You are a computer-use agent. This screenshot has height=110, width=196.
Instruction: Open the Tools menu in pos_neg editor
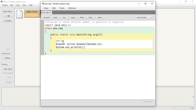[62, 8]
